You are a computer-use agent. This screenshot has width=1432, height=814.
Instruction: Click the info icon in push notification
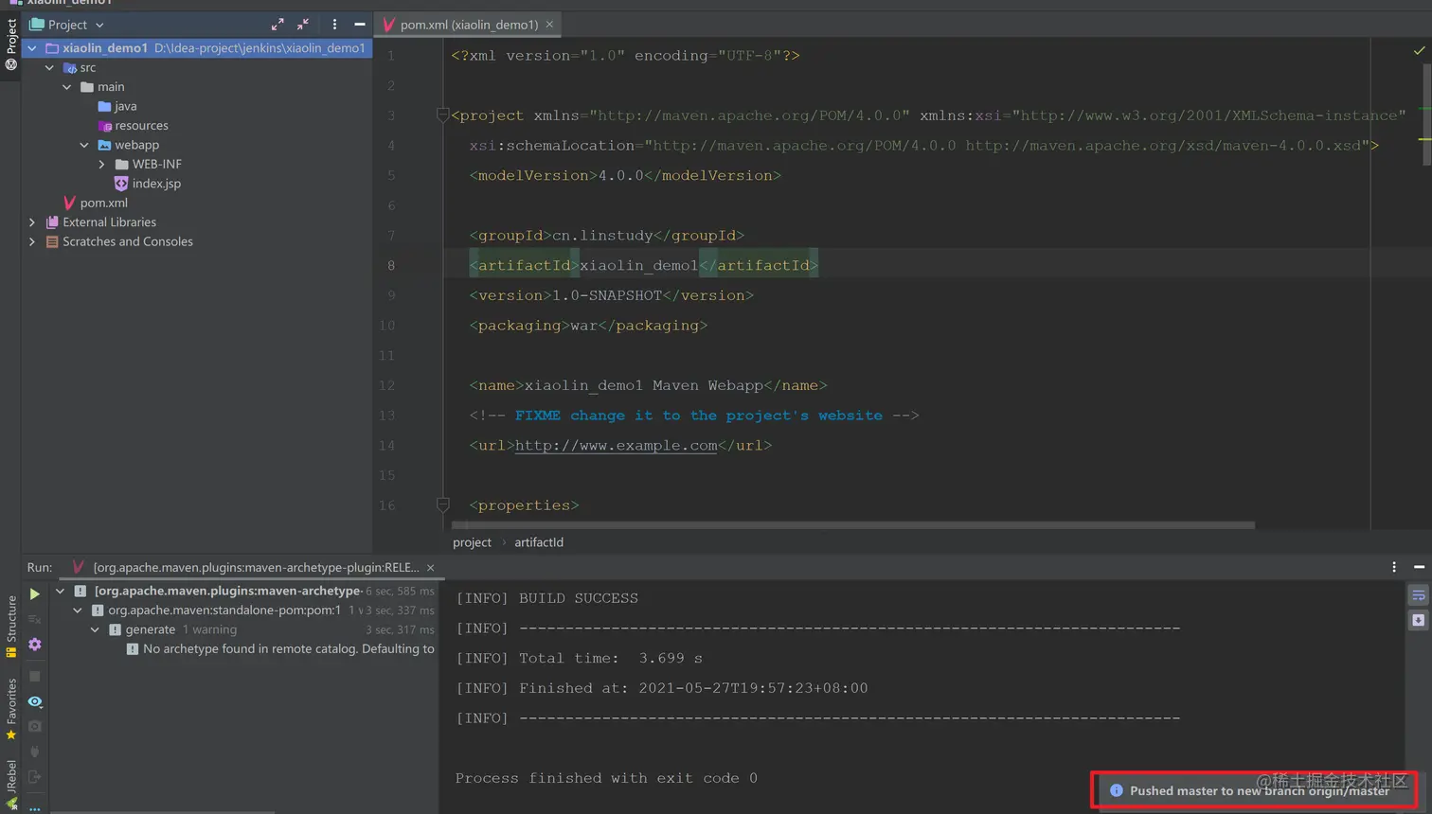click(1117, 790)
